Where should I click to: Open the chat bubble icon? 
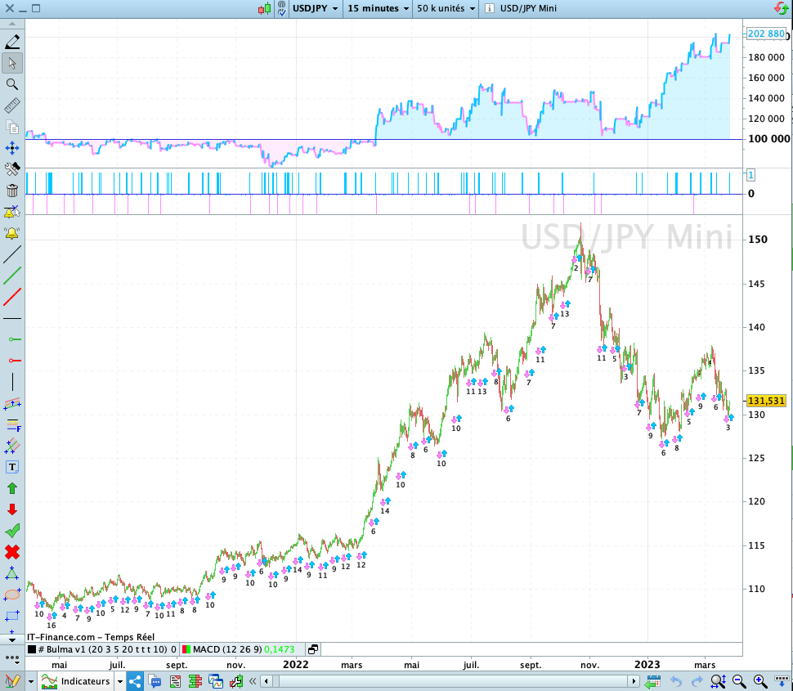point(155,681)
